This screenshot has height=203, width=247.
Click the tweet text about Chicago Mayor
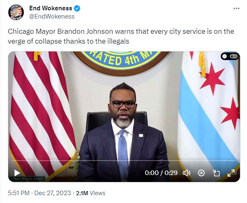[121, 36]
